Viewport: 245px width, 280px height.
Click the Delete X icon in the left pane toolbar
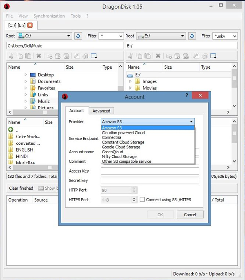pos(38,56)
